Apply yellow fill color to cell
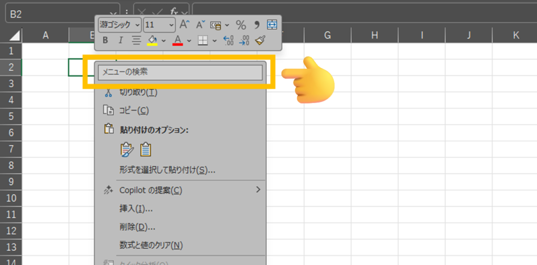The width and height of the screenshot is (537, 265). (x=153, y=40)
